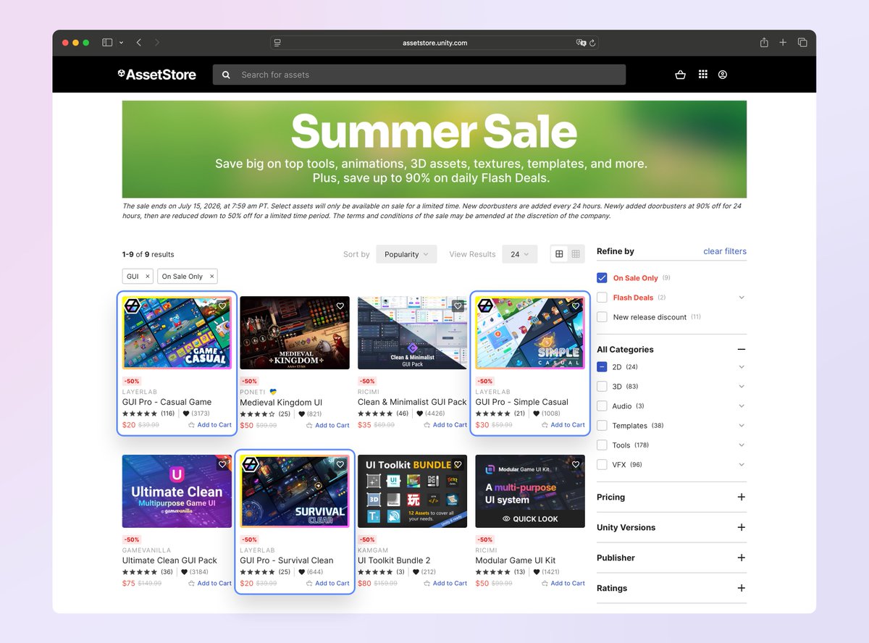The image size is (869, 643).
Task: Add UI Toolkit Bundle 2 to cart
Action: (x=445, y=583)
